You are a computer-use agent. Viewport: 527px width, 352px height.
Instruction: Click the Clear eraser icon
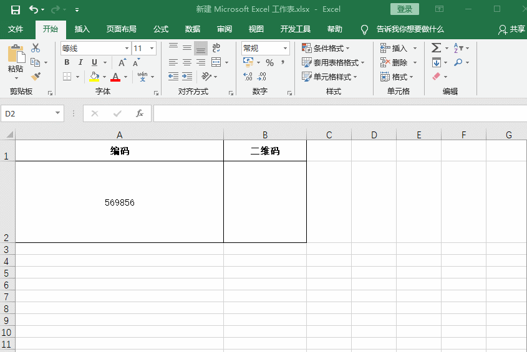coord(436,77)
